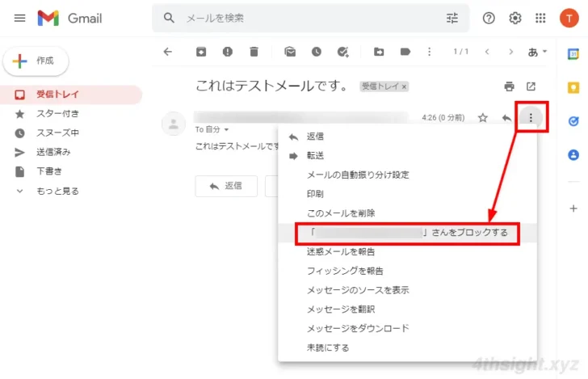Go to older message chevron

pos(510,52)
